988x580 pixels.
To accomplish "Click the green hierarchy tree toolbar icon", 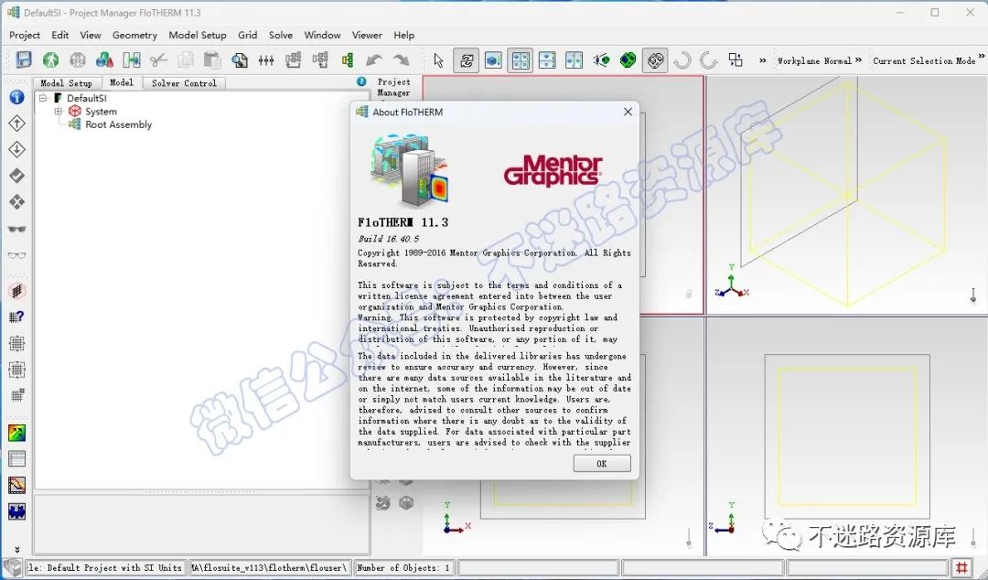I will [x=348, y=59].
